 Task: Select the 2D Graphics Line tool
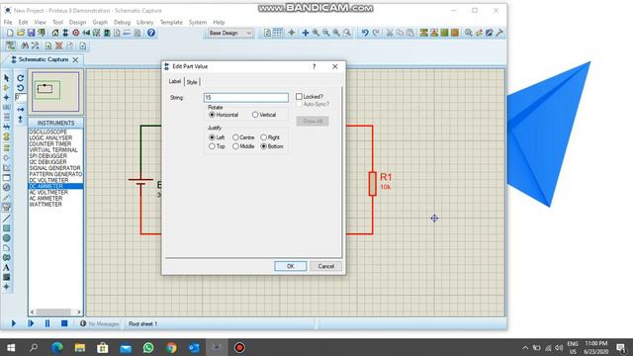(x=7, y=219)
